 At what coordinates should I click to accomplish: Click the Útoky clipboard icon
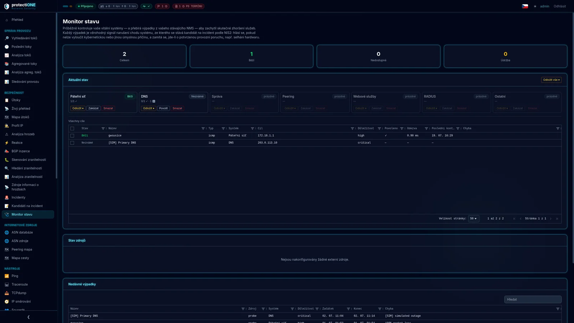tap(6, 100)
